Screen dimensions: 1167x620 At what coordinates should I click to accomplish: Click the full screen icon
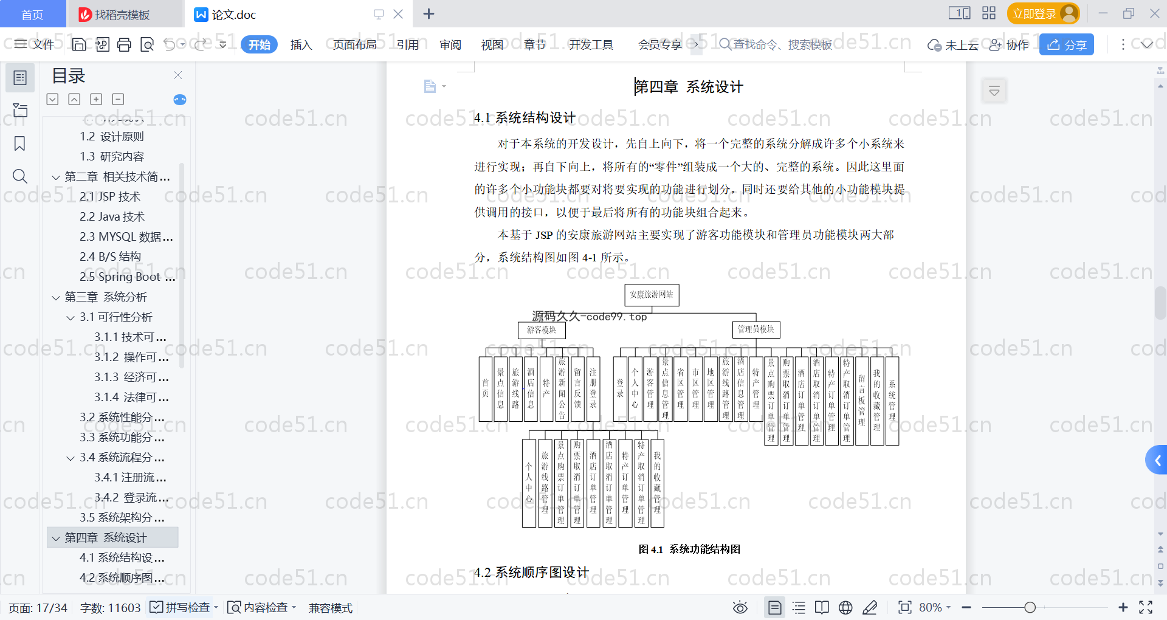(x=1146, y=607)
